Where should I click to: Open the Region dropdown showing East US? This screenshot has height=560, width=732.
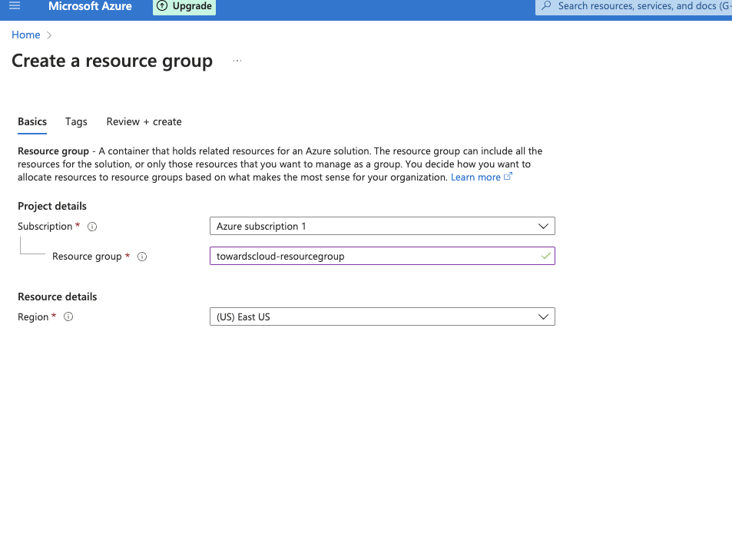coord(383,316)
